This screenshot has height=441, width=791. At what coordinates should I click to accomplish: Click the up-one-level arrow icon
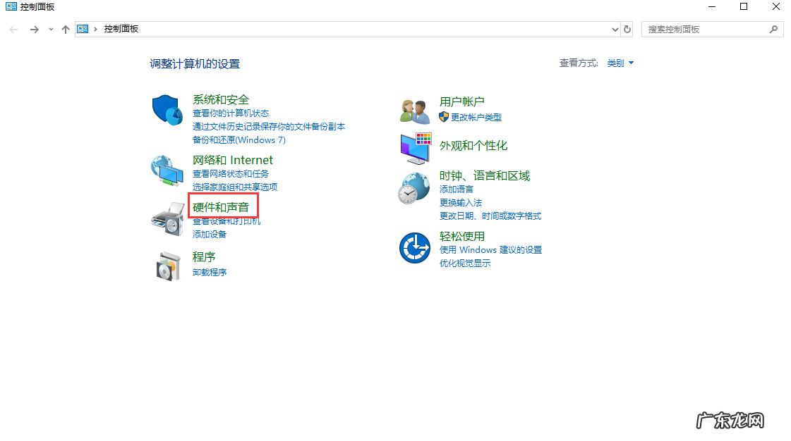(x=65, y=29)
